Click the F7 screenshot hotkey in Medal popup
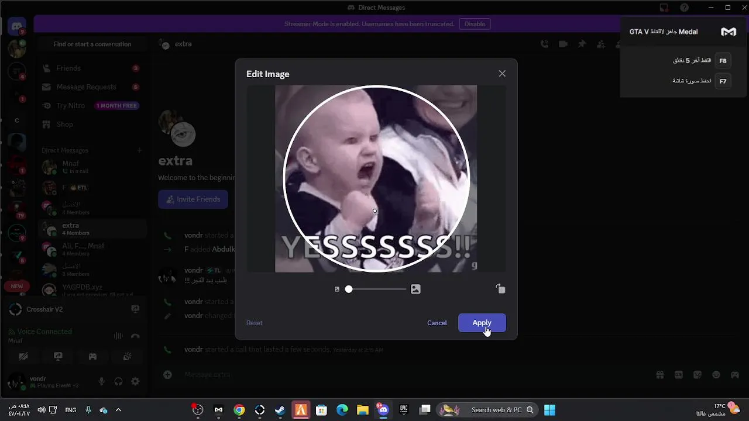The image size is (749, 421). click(x=723, y=81)
